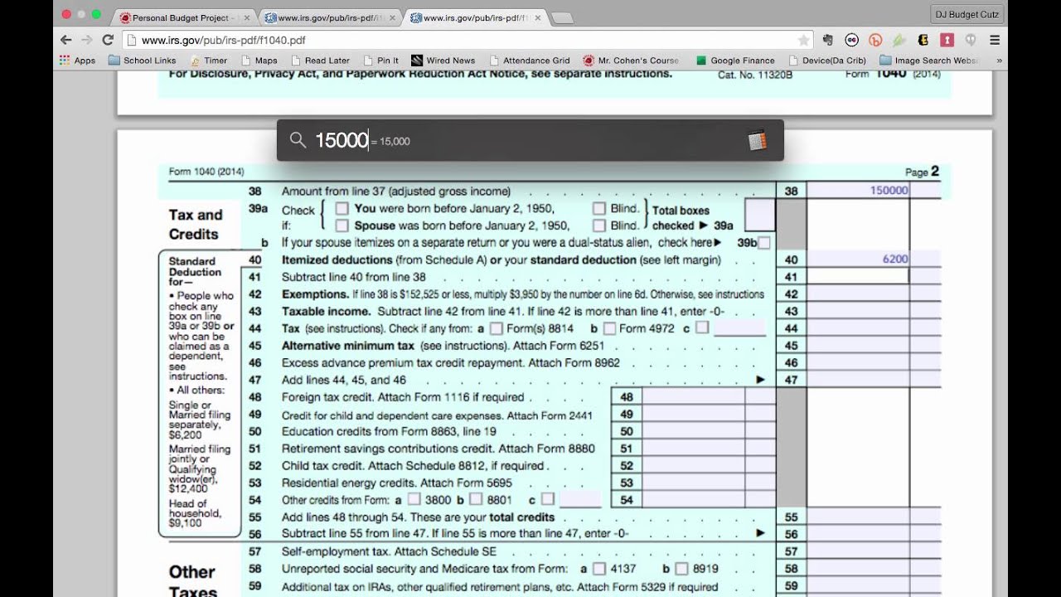Bookmark this page with the star icon
The image size is (1061, 597).
(803, 40)
